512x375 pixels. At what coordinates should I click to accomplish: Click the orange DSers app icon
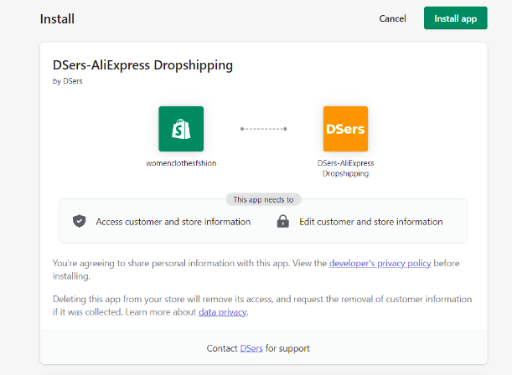pyautogui.click(x=345, y=129)
